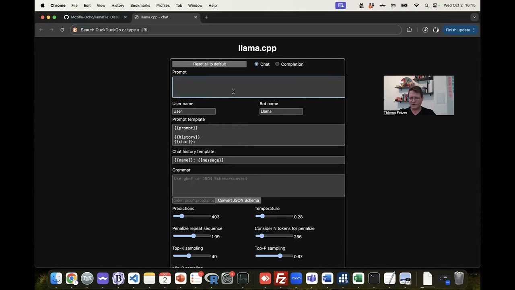Open Control Center in the menu bar
Image resolution: width=515 pixels, height=290 pixels.
(x=435, y=5)
